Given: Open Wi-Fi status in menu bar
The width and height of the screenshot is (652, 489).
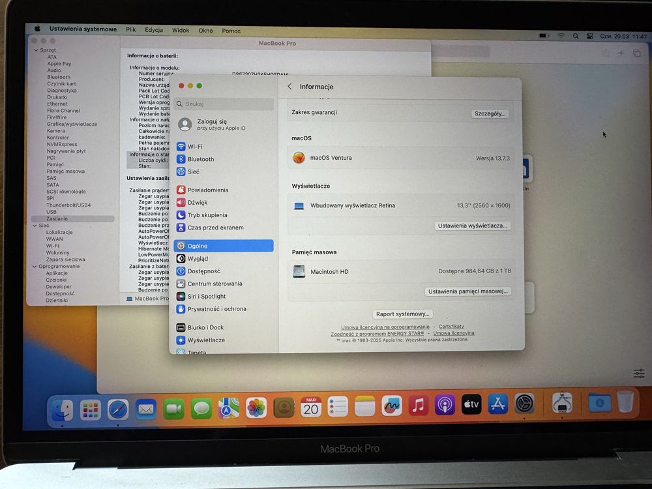Looking at the screenshot, I should [561, 36].
